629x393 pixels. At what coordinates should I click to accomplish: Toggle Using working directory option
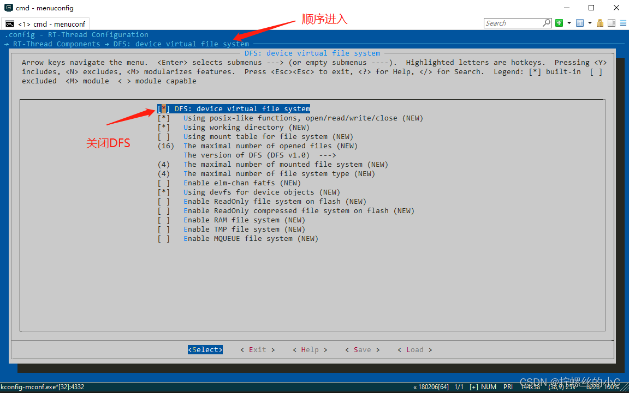coord(234,128)
